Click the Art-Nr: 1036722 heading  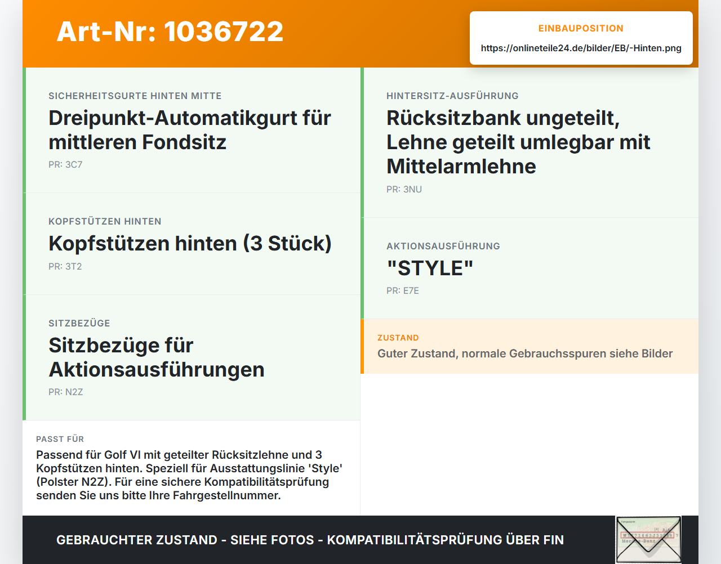tap(170, 32)
